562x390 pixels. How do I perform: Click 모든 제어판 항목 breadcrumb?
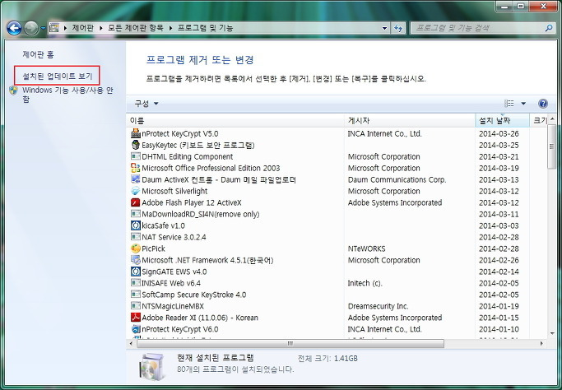(x=136, y=28)
